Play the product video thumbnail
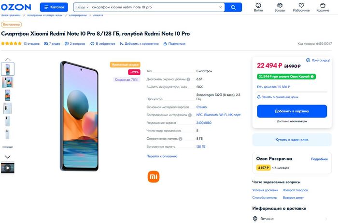This screenshot has height=223, width=338. (8, 168)
